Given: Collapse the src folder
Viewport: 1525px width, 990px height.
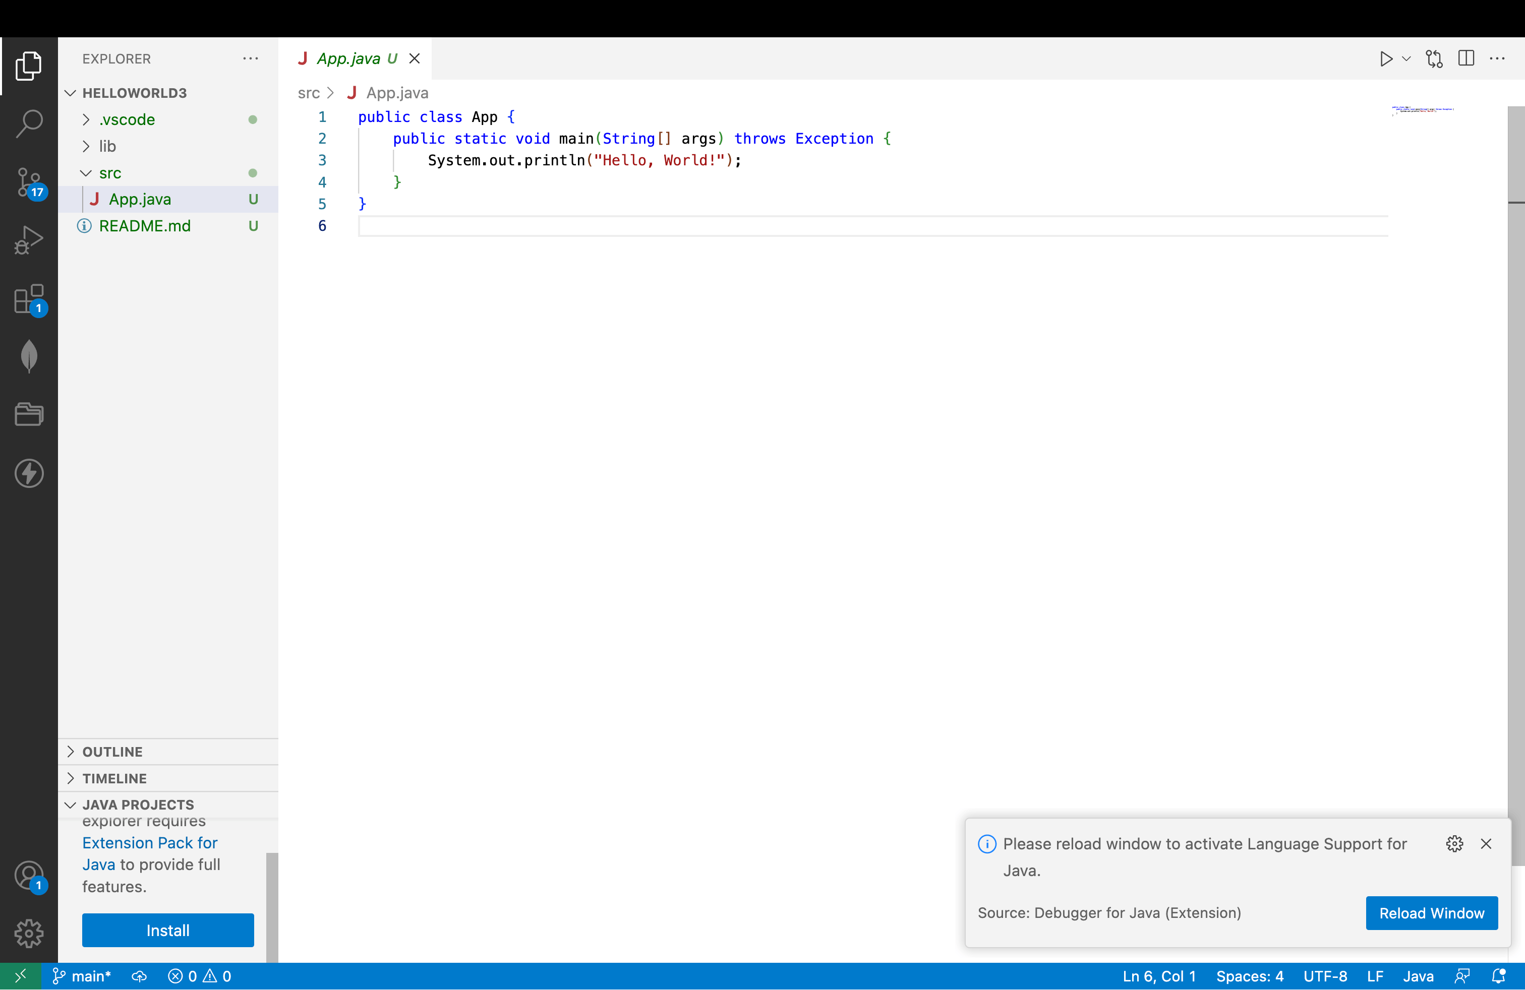Looking at the screenshot, I should [109, 173].
